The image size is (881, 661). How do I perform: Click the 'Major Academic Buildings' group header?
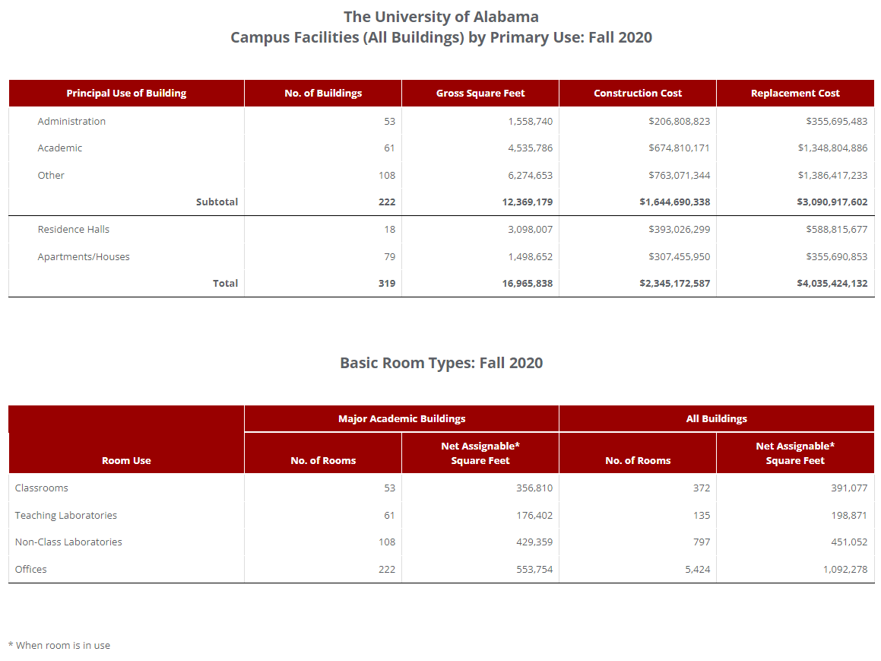pos(401,419)
